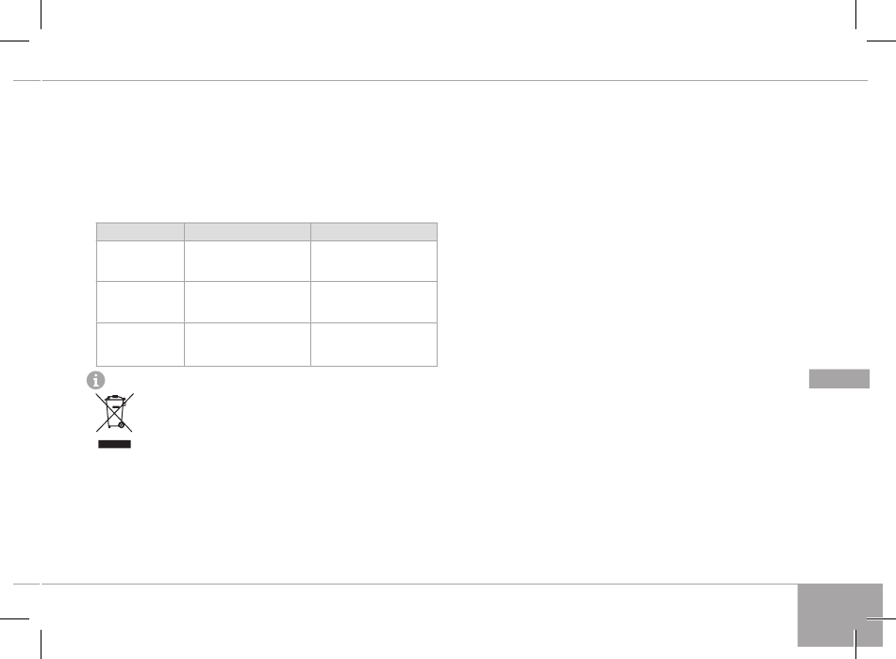Select the crossed-out wheelie bin symbol
The height and width of the screenshot is (659, 896).
(x=115, y=412)
